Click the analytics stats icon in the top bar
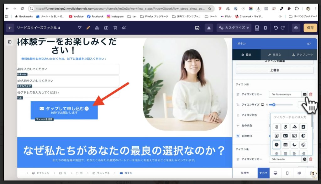This screenshot has width=321, height=184. coord(124,28)
